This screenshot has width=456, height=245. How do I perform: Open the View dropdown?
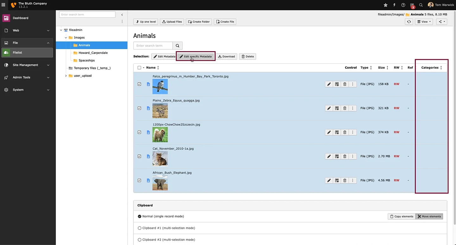pyautogui.click(x=424, y=22)
